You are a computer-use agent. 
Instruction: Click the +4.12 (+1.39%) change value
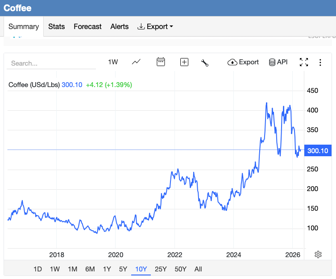coord(109,85)
